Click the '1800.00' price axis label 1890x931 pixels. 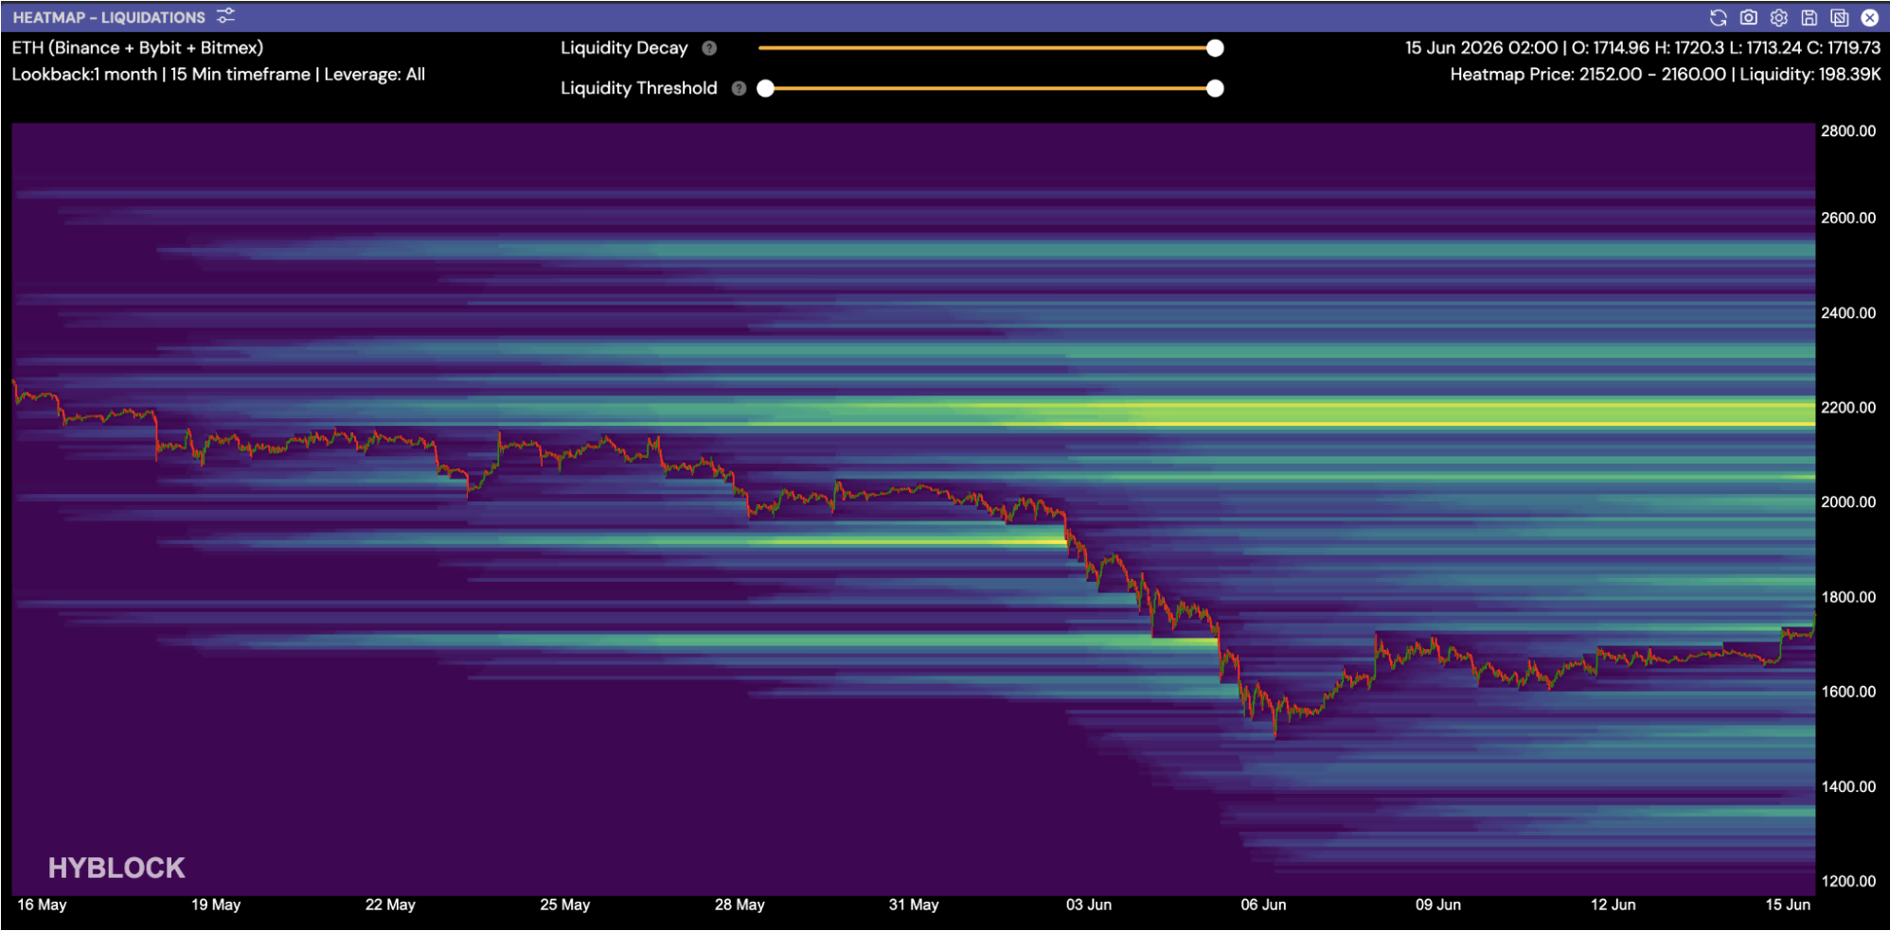tap(1847, 597)
